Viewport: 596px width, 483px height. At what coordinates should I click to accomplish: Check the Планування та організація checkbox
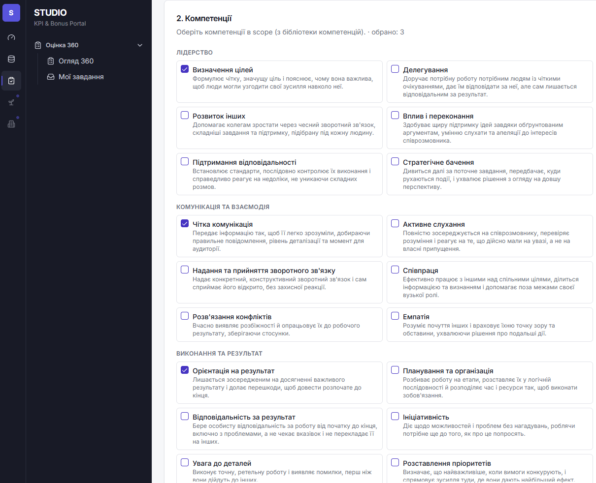[x=395, y=370]
